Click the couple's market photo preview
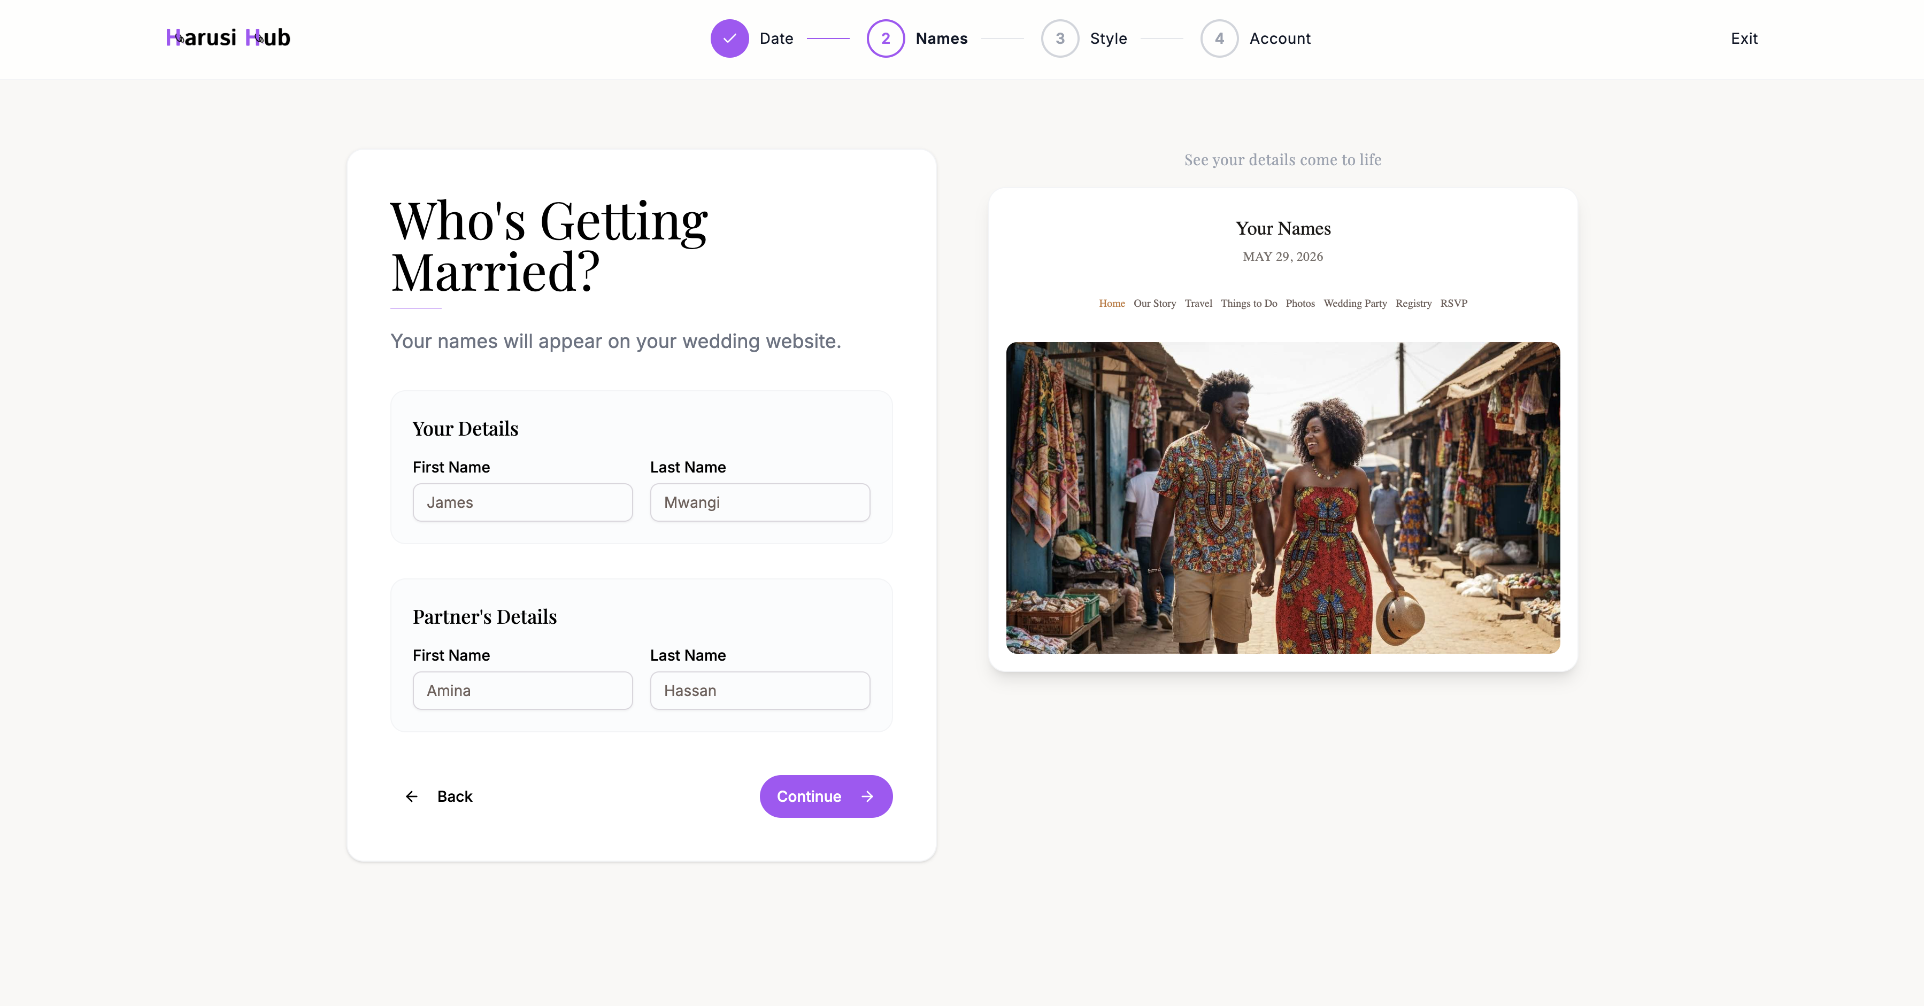 point(1282,498)
